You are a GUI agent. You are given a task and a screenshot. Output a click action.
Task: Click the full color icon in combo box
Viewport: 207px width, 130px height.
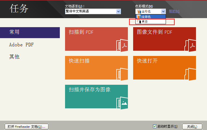click(139, 12)
